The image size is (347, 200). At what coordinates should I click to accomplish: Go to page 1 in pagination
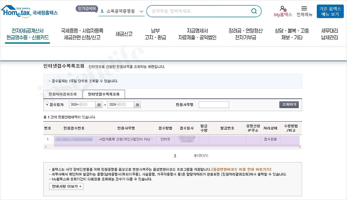tap(175, 155)
